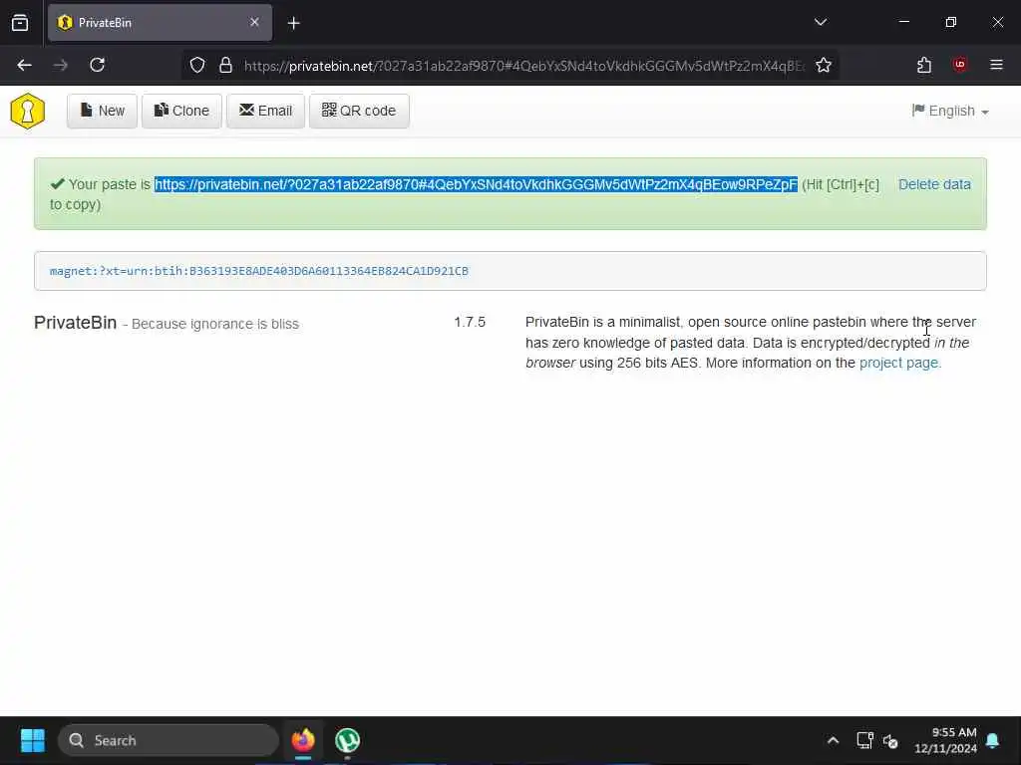This screenshot has width=1021, height=765.
Task: Open tracking protection shield icon
Action: 197,65
